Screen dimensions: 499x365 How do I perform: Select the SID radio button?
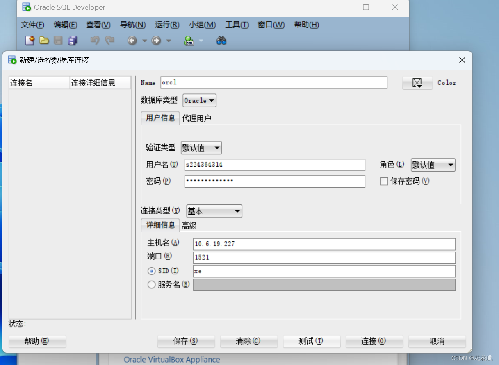click(152, 271)
